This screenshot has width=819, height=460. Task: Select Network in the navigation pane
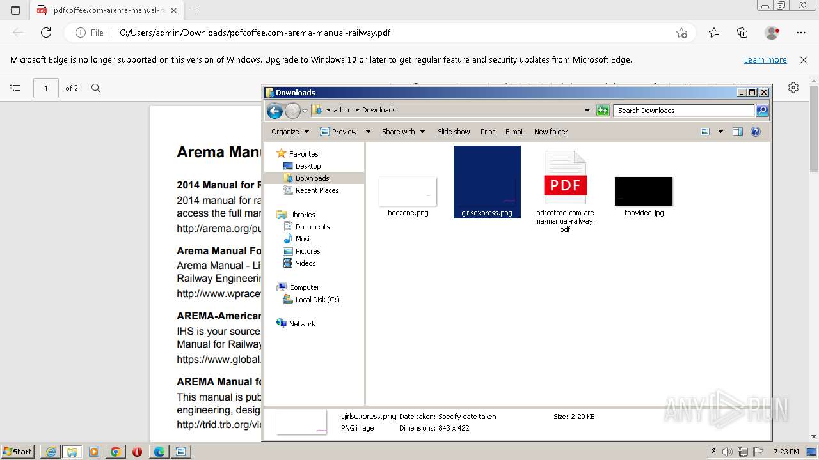point(302,324)
